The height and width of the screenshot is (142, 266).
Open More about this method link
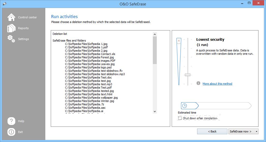tap(217, 83)
